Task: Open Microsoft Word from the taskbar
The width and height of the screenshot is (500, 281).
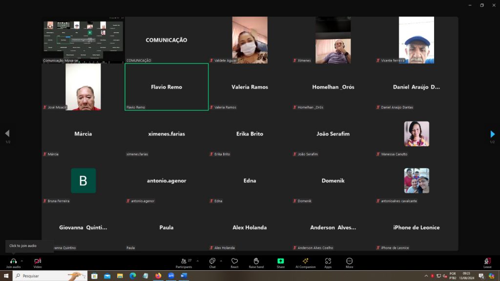Action: (x=184, y=276)
